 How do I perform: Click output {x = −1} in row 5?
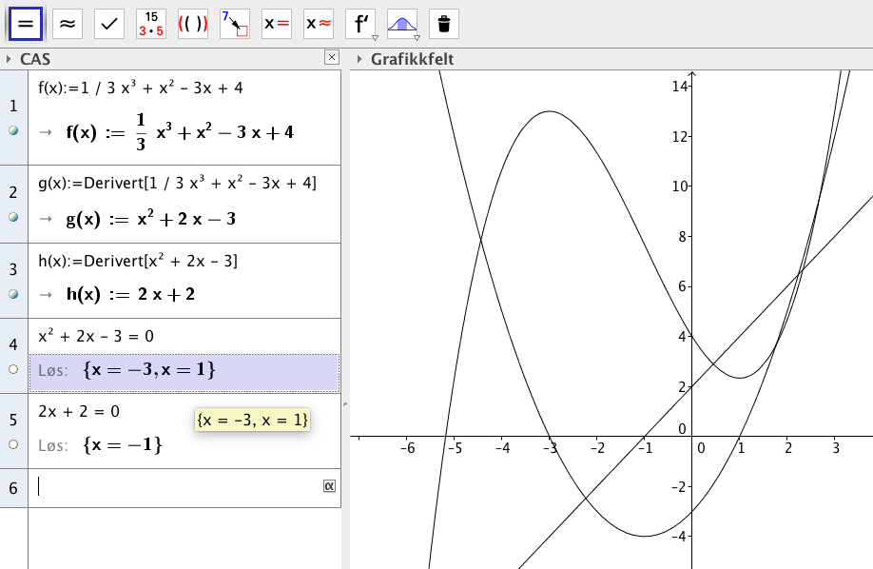tap(123, 444)
